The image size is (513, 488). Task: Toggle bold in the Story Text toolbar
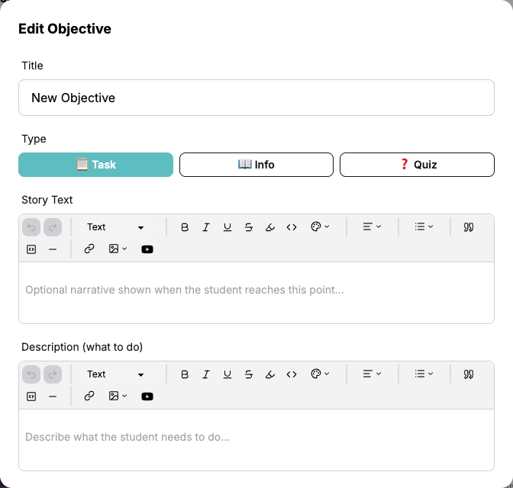(185, 227)
